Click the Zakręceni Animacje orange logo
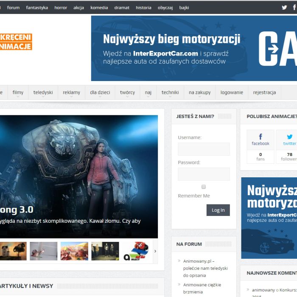 [x=16, y=42]
